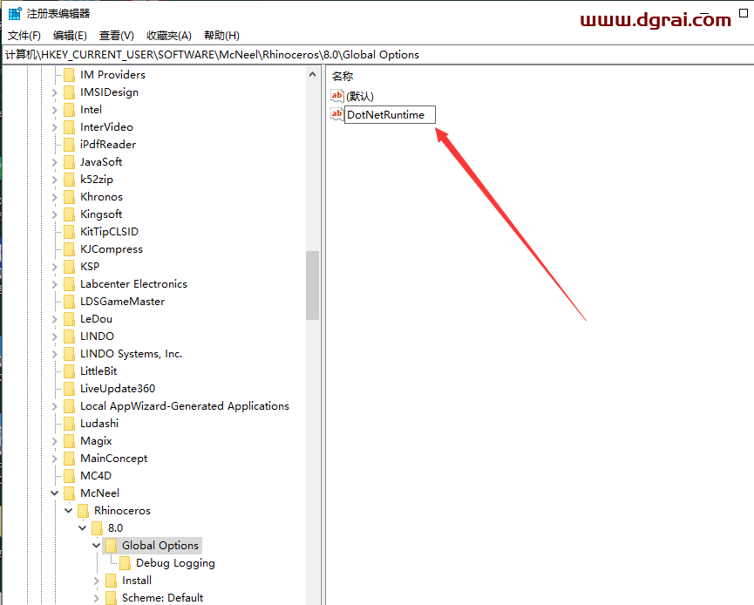The width and height of the screenshot is (754, 605).
Task: Collapse the 8.0 key
Action: pyautogui.click(x=82, y=527)
